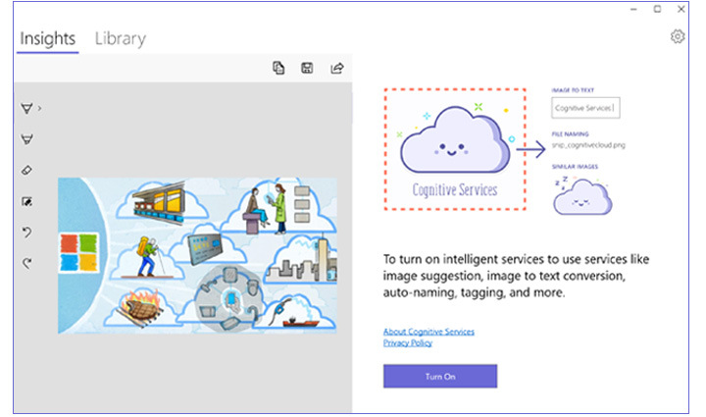
Task: Undo the last annotation
Action: click(26, 233)
